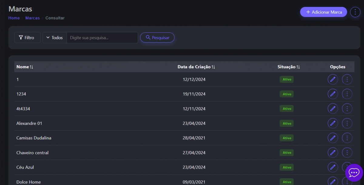Click the Adicionar Marca button
Image resolution: width=364 pixels, height=185 pixels.
pos(323,12)
